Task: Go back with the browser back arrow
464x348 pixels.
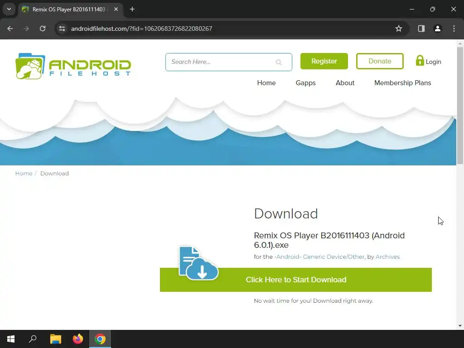Action: pyautogui.click(x=10, y=29)
